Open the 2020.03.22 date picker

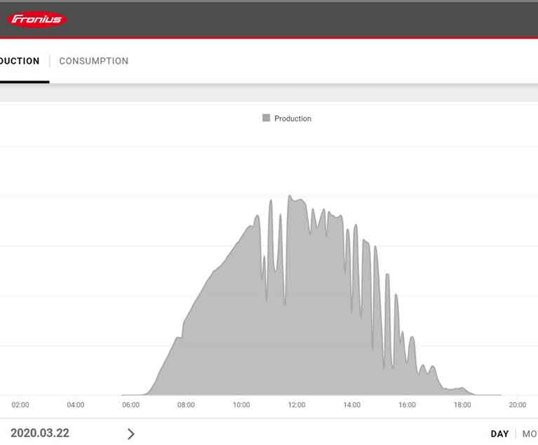40,433
